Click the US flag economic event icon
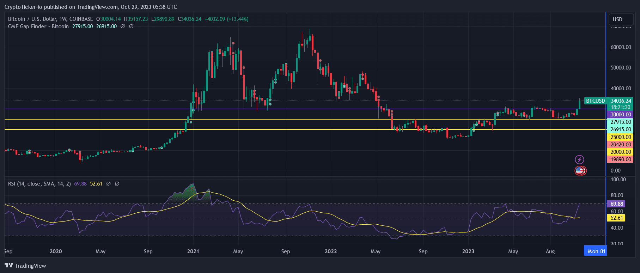 (580, 171)
